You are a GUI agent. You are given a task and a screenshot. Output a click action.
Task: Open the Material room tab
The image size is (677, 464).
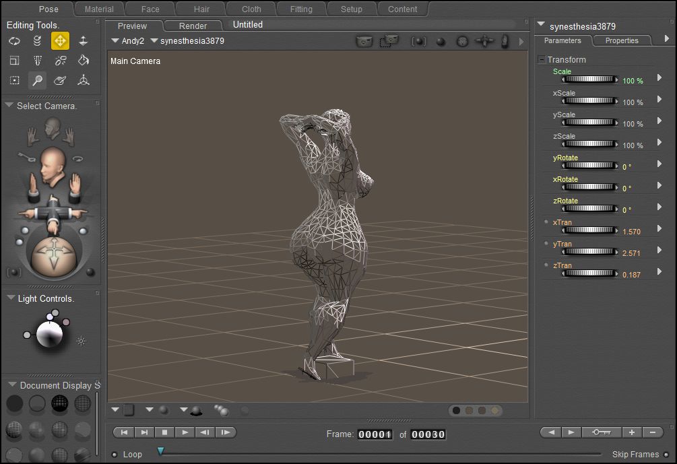(99, 9)
